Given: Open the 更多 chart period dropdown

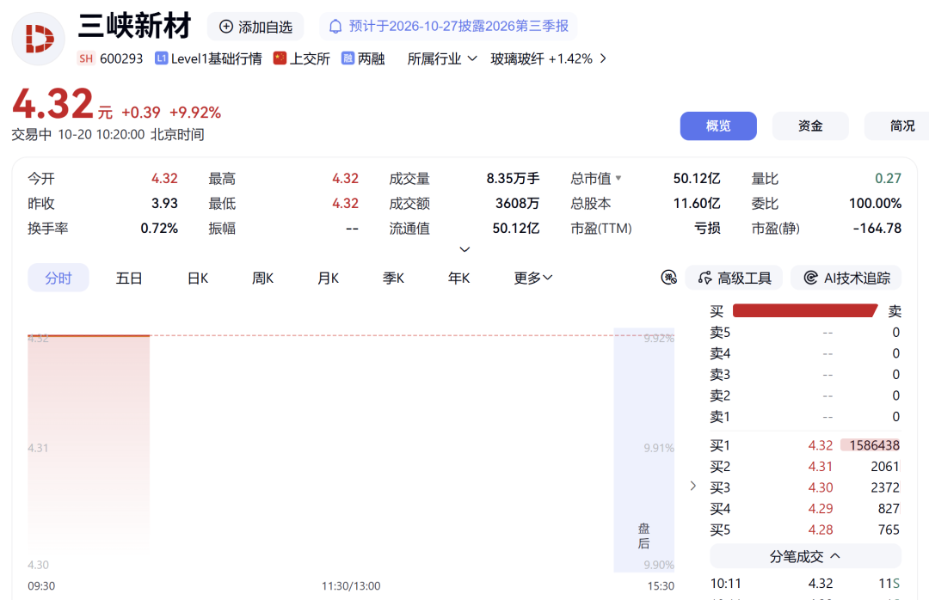Looking at the screenshot, I should click(533, 278).
